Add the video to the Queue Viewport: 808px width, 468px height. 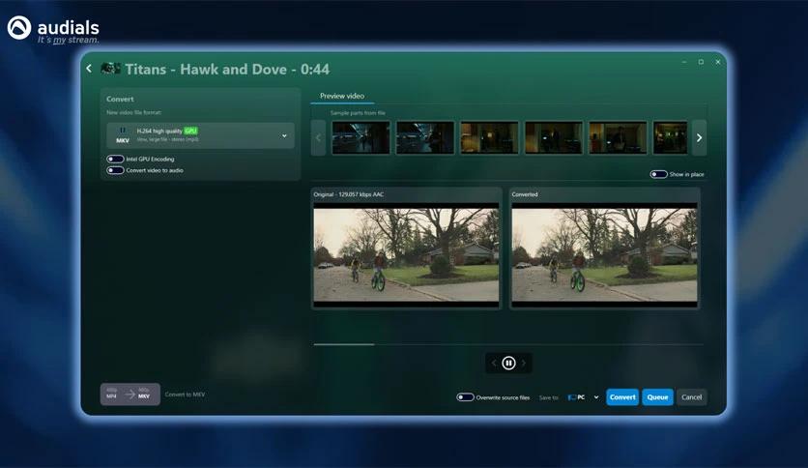pyautogui.click(x=657, y=397)
